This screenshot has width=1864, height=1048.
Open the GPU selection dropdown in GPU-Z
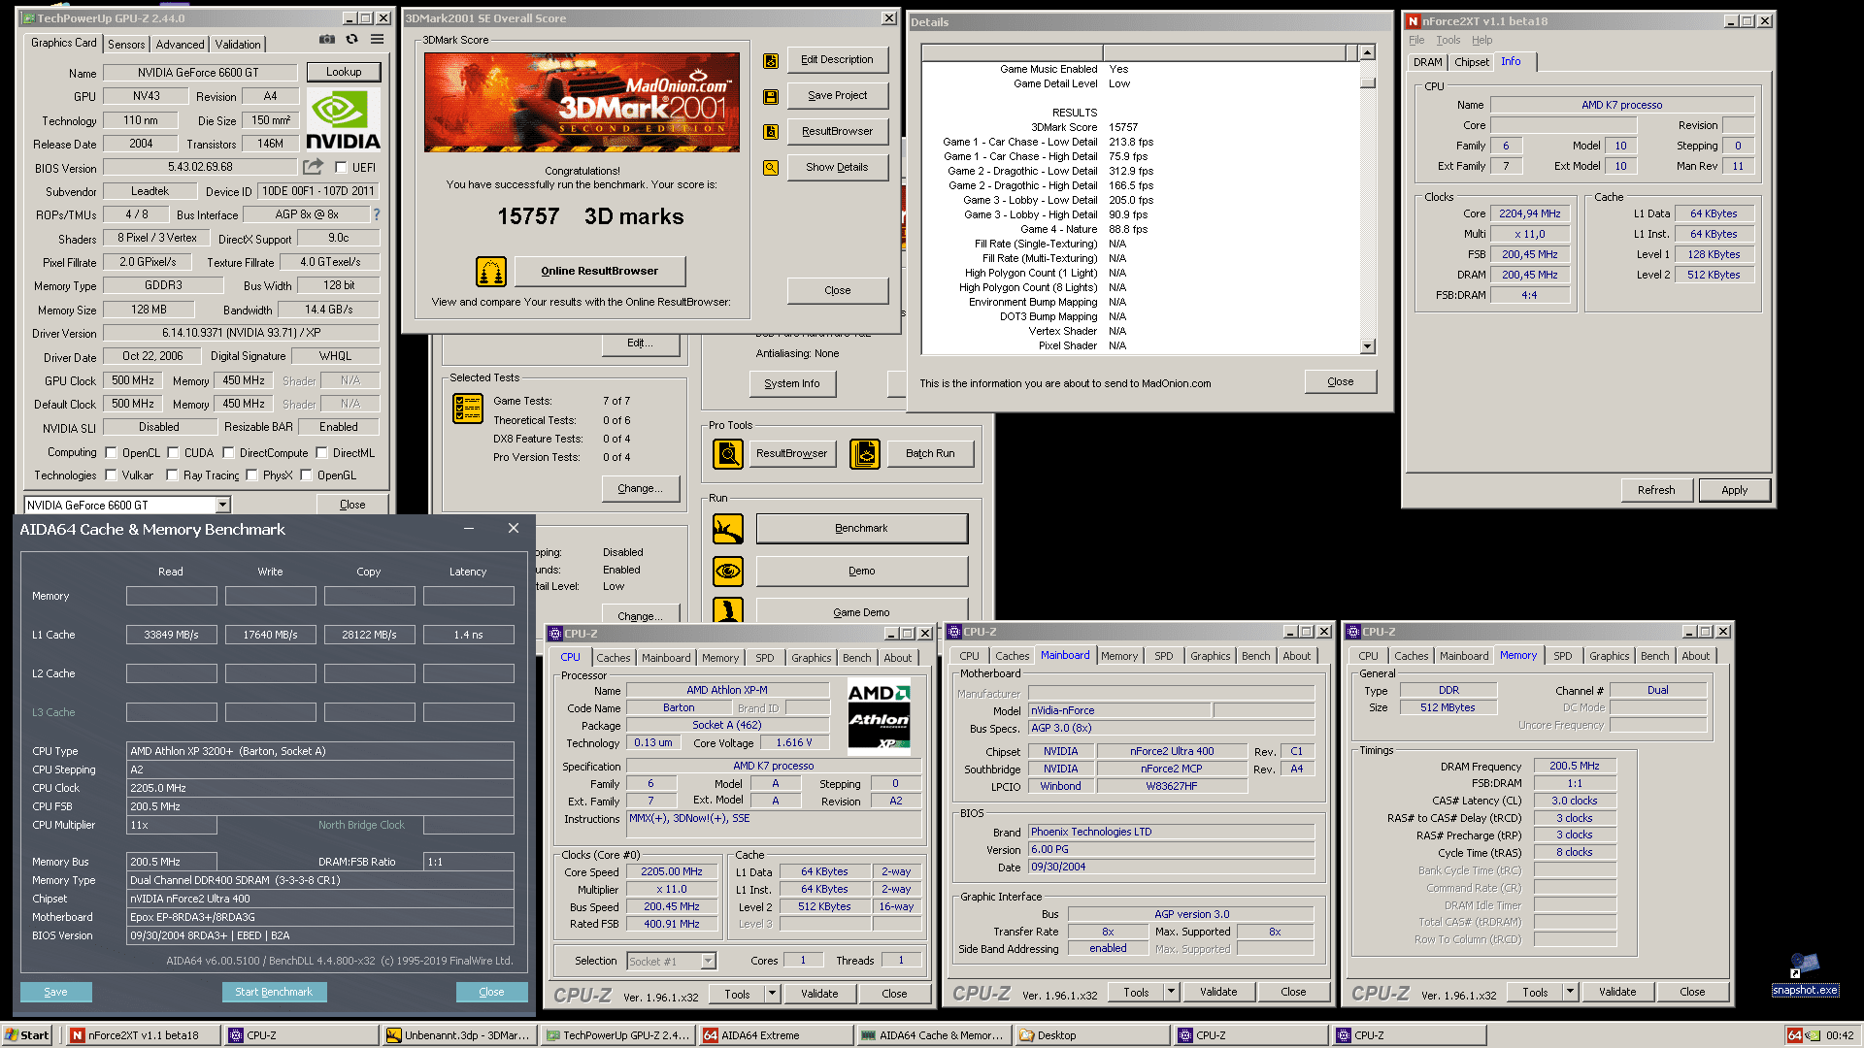223,506
